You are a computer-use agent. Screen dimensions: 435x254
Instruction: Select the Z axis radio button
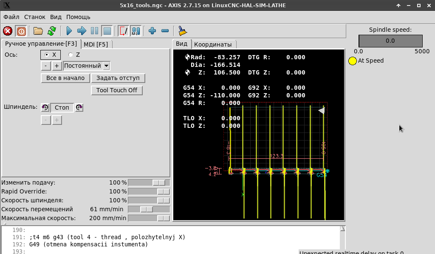pos(71,55)
